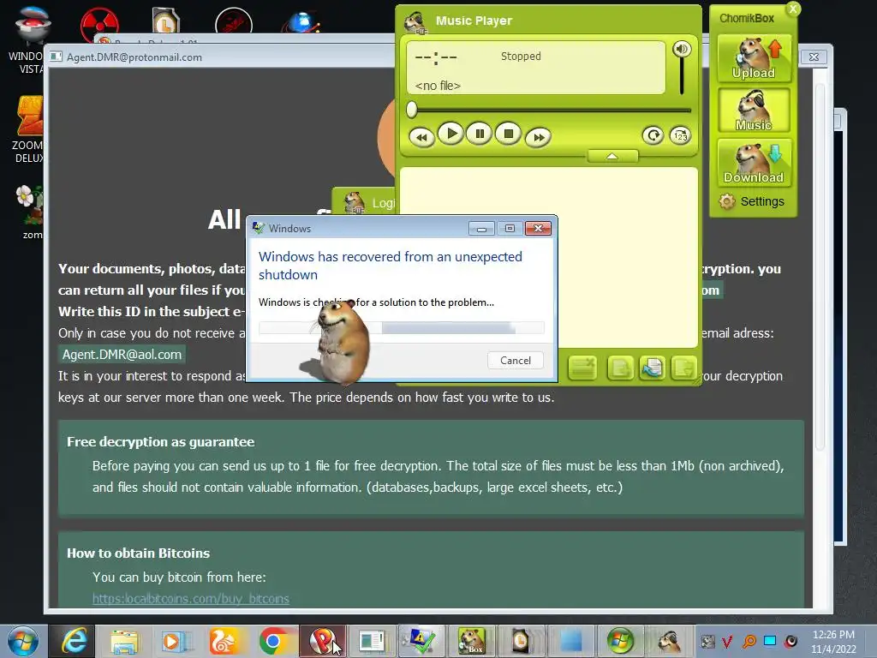Pause playback in the Music Player

click(480, 134)
